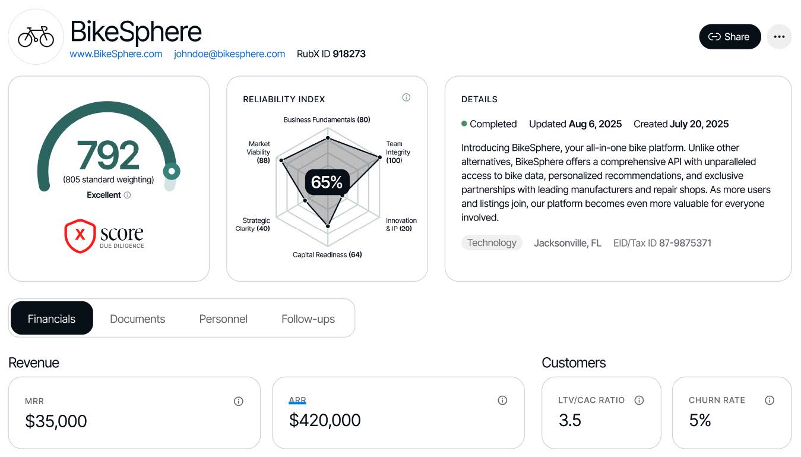Open the Personnel tab
The height and width of the screenshot is (457, 801).
pos(223,319)
